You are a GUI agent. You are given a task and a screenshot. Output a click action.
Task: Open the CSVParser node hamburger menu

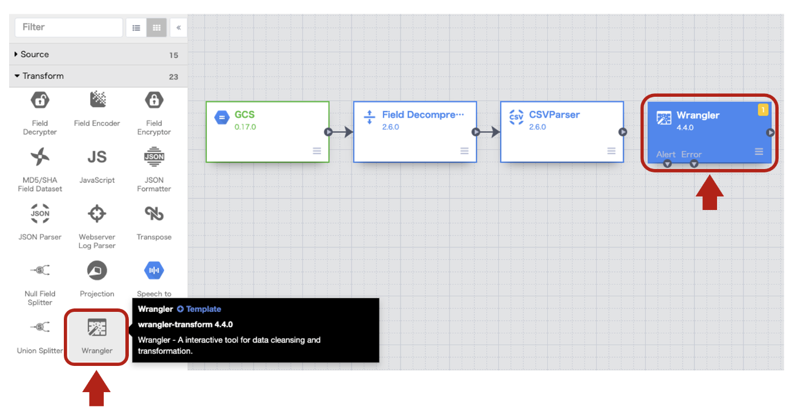coord(612,151)
